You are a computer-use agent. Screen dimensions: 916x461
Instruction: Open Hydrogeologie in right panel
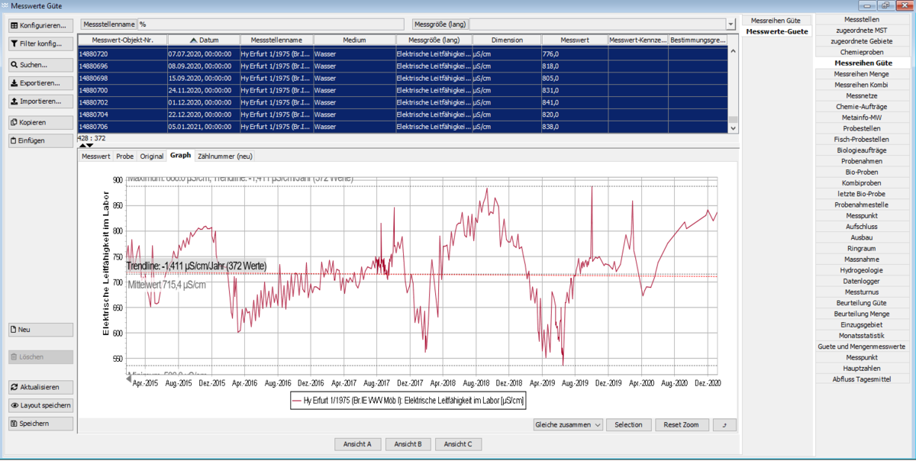point(862,270)
